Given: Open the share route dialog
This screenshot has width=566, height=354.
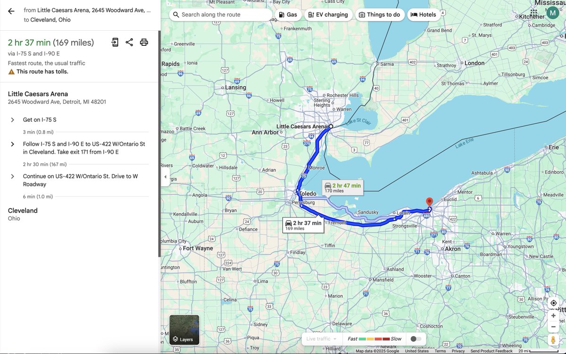Looking at the screenshot, I should point(129,42).
